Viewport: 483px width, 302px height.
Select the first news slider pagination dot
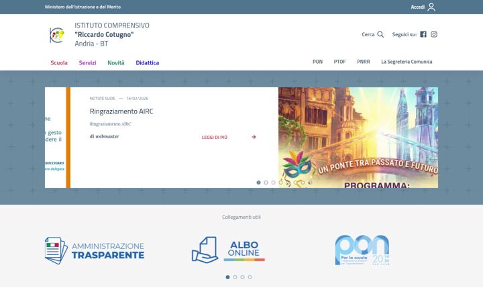258,183
